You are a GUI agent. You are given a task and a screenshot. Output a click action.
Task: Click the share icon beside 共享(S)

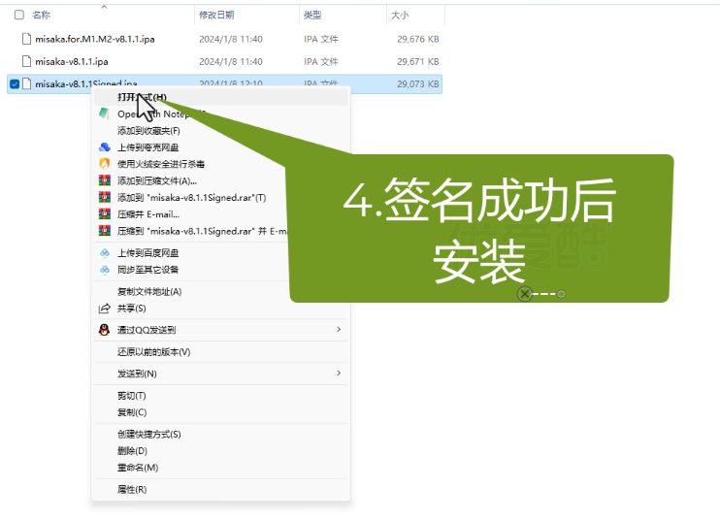point(105,309)
